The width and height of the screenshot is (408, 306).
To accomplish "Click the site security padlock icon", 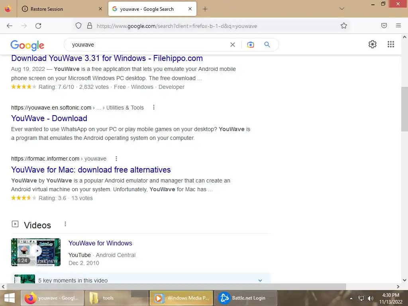I will coord(90,25).
